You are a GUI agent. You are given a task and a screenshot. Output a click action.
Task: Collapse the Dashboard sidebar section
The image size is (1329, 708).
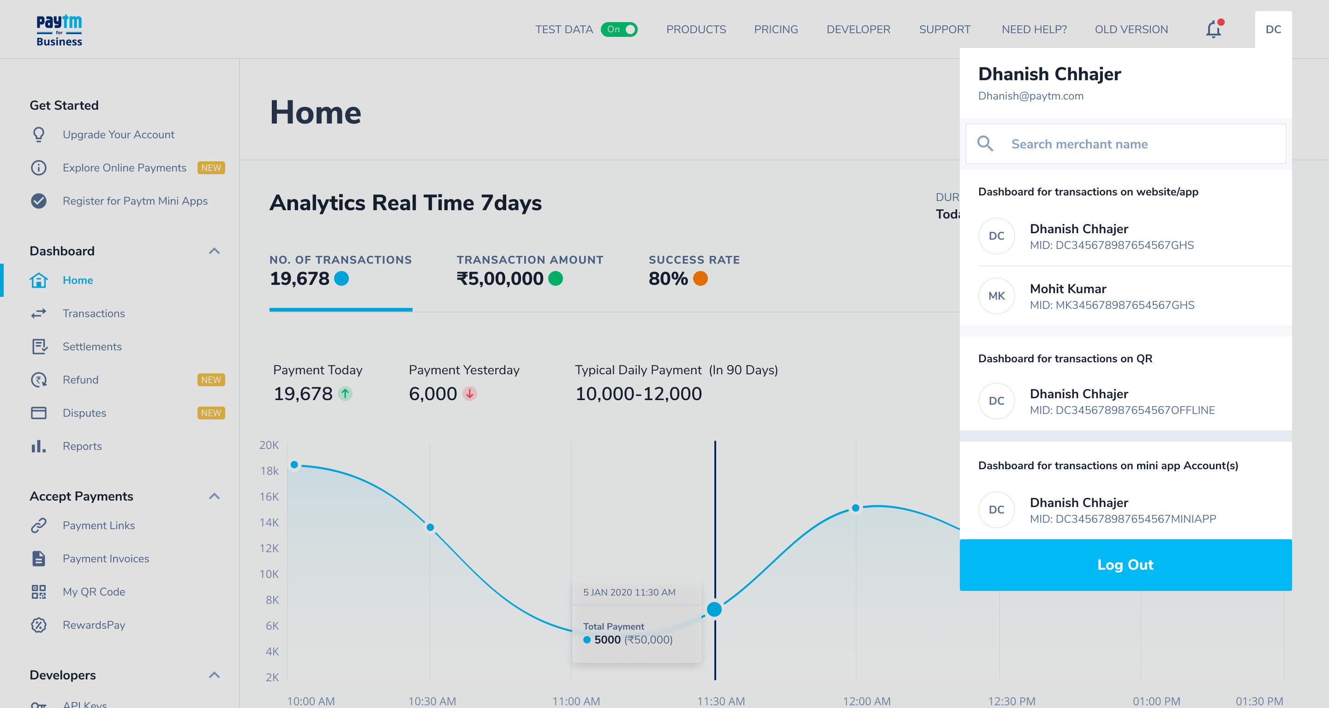click(214, 251)
